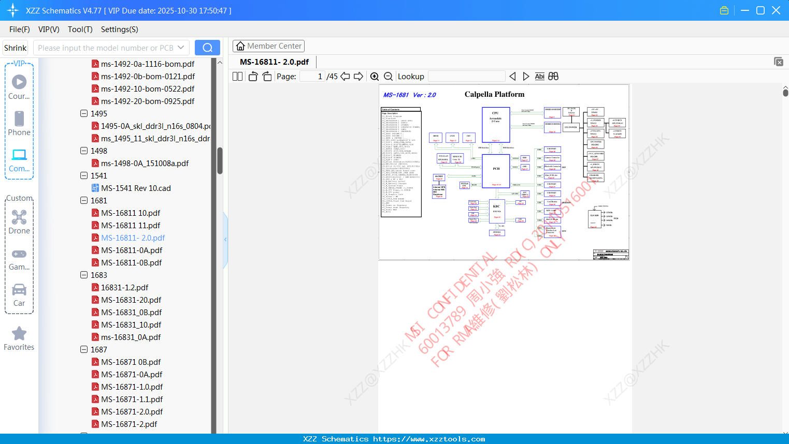The height and width of the screenshot is (444, 789).
Task: Toggle the Abi text match option
Action: (x=539, y=76)
